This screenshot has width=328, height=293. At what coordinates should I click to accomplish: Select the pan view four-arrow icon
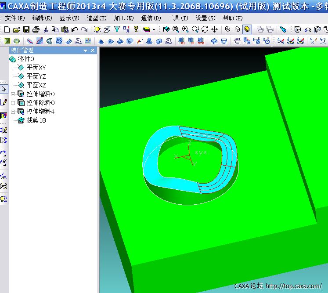click(215, 29)
